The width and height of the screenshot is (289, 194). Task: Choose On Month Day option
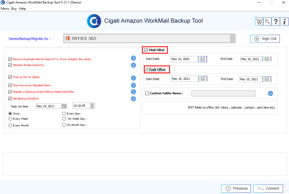(x=64, y=125)
